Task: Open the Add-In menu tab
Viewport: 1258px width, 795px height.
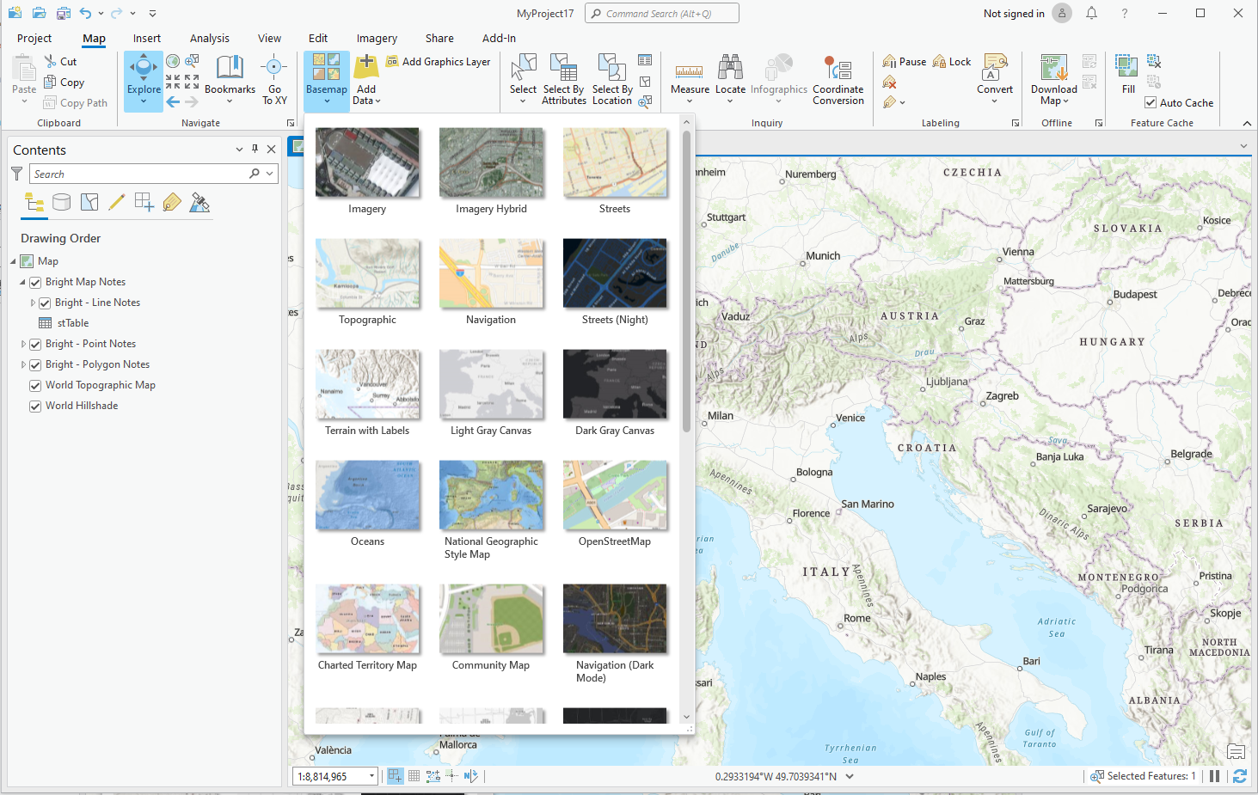Action: 499,38
